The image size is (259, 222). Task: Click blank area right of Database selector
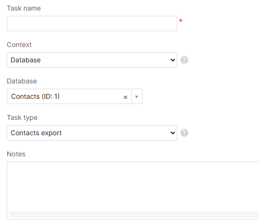[x=198, y=96]
